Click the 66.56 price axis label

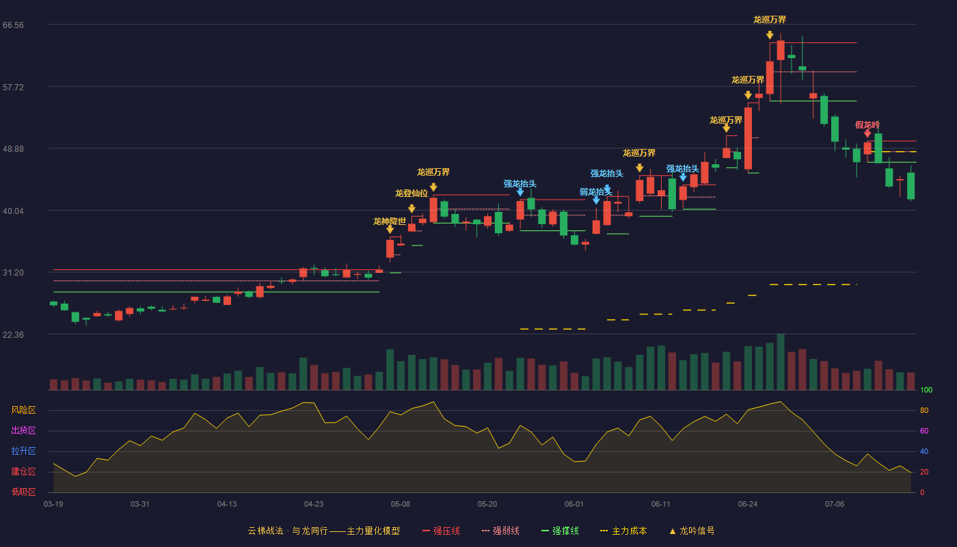(13, 25)
